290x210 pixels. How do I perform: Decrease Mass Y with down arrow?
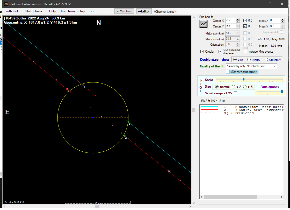[282, 27]
